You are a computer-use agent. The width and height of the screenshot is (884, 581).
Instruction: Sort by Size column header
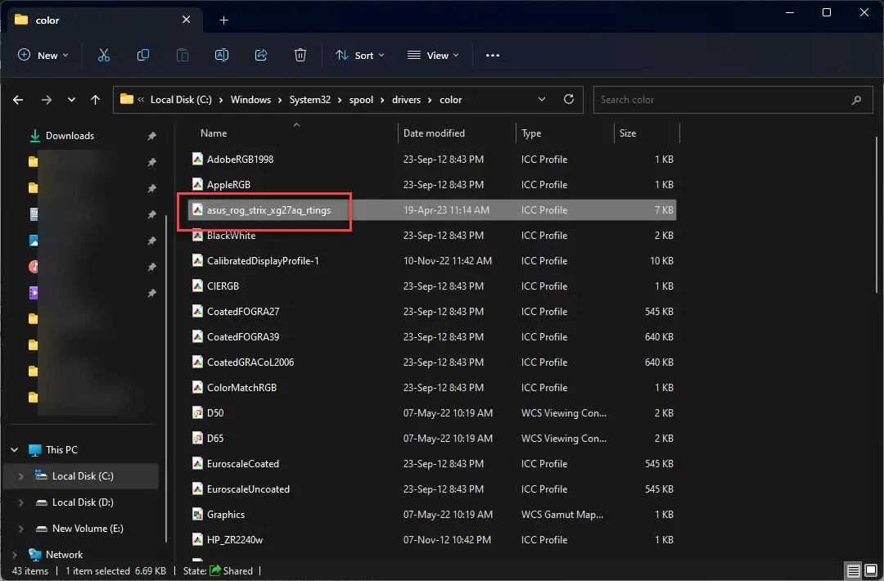click(x=628, y=133)
